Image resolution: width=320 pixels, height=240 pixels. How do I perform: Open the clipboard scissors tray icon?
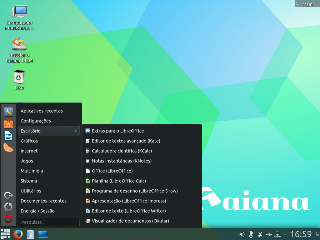[x=260, y=234]
